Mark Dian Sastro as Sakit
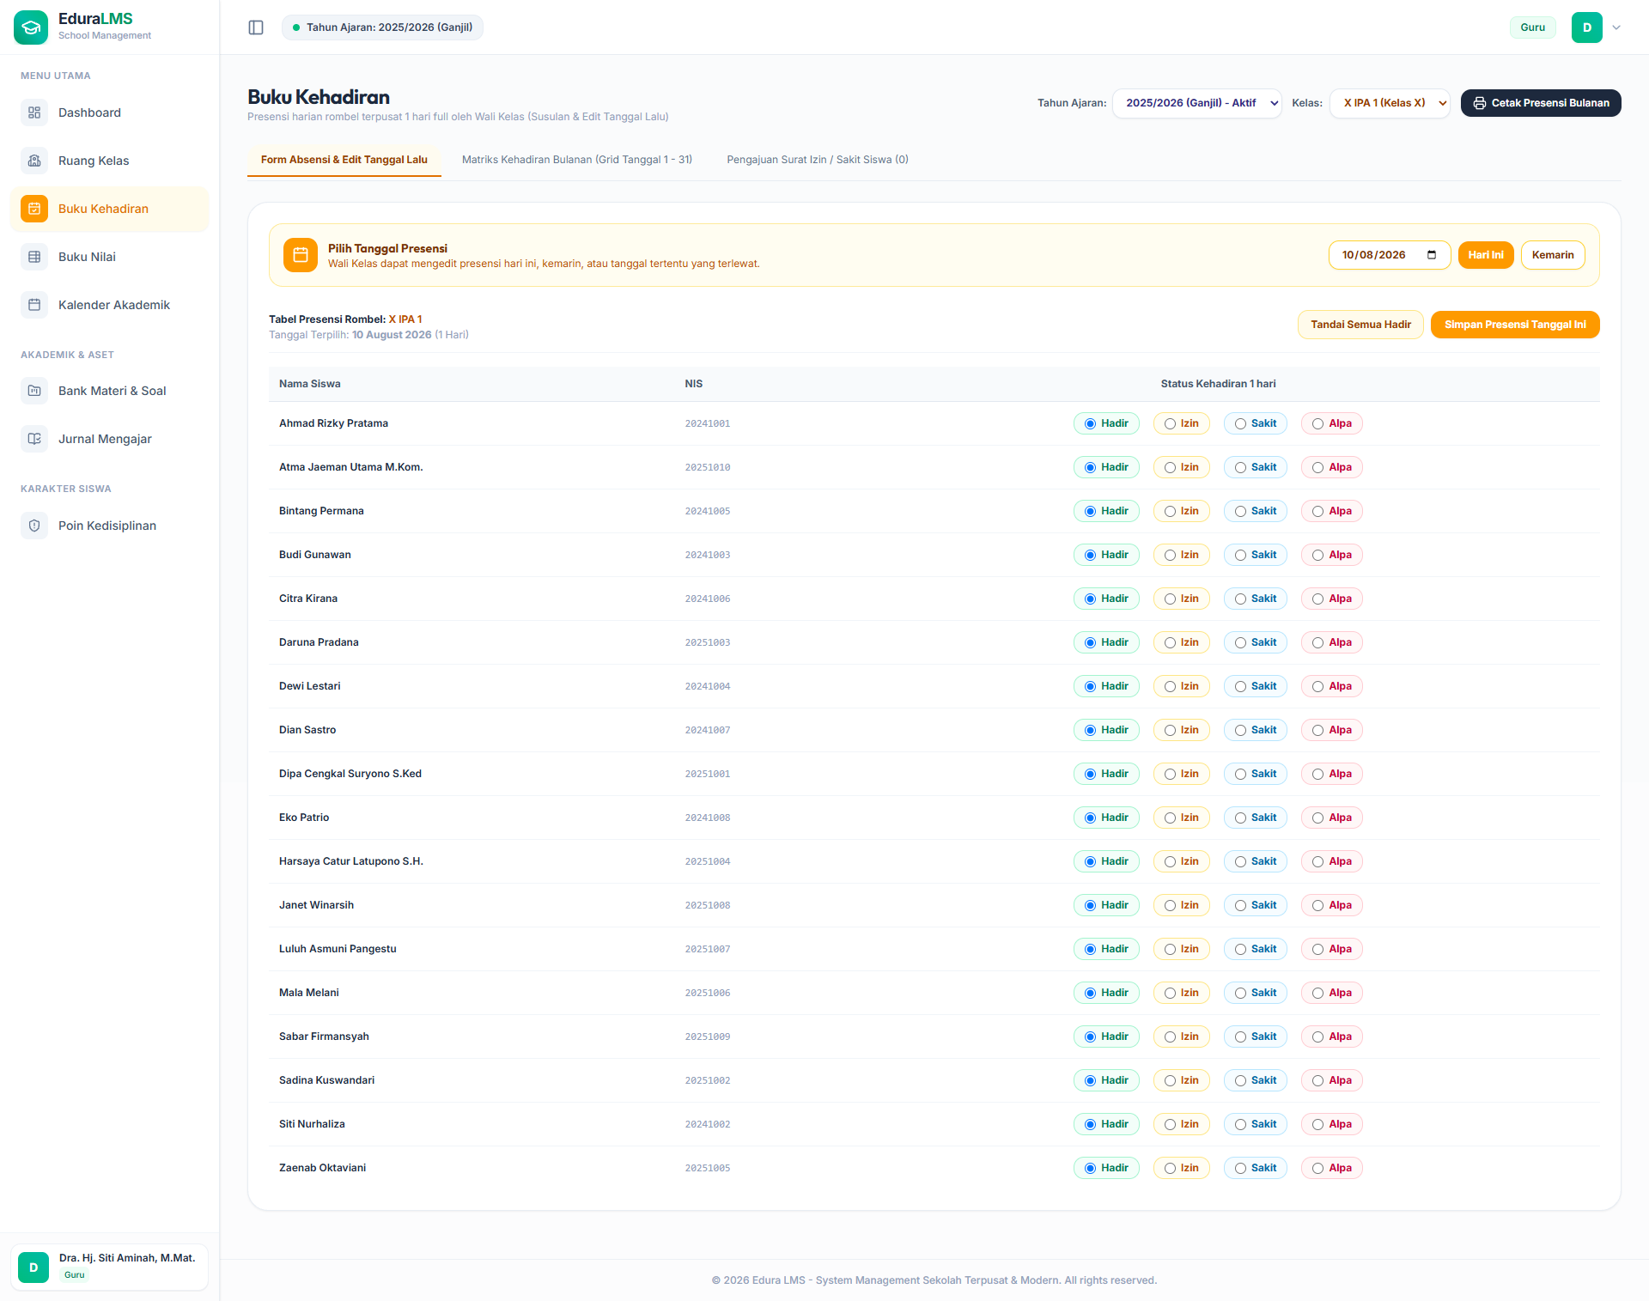The height and width of the screenshot is (1301, 1649). [x=1256, y=730]
